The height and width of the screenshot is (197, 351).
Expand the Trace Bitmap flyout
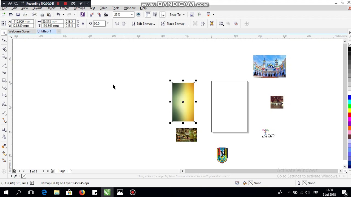point(188,25)
